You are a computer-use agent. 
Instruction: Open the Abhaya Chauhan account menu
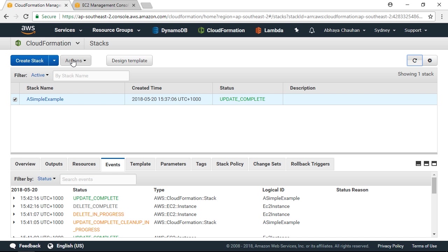pos(345,30)
